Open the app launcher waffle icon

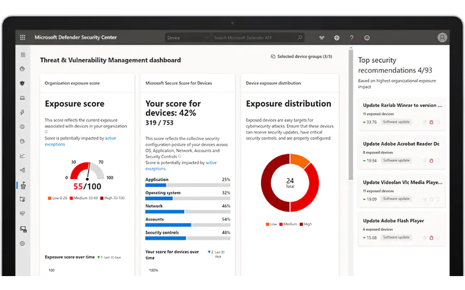click(23, 38)
